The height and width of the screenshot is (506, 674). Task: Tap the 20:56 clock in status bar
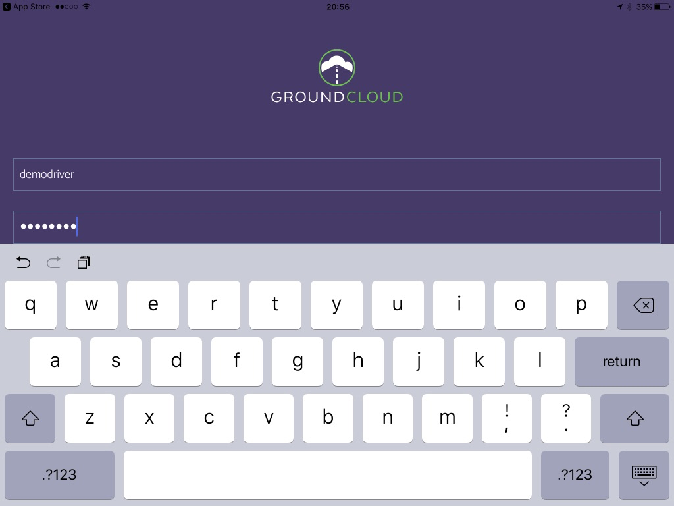pos(338,7)
